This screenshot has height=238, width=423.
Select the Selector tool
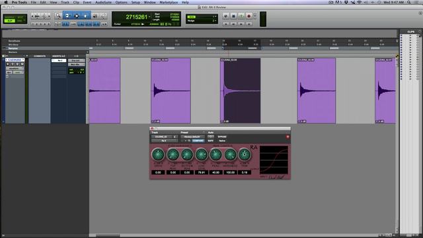[x=77, y=16]
